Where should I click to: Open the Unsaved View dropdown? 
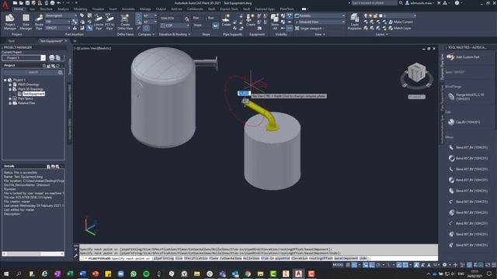pos(320,22)
